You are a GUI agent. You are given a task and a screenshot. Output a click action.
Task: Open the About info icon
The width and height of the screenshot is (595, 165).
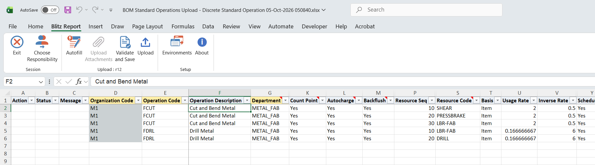[202, 42]
